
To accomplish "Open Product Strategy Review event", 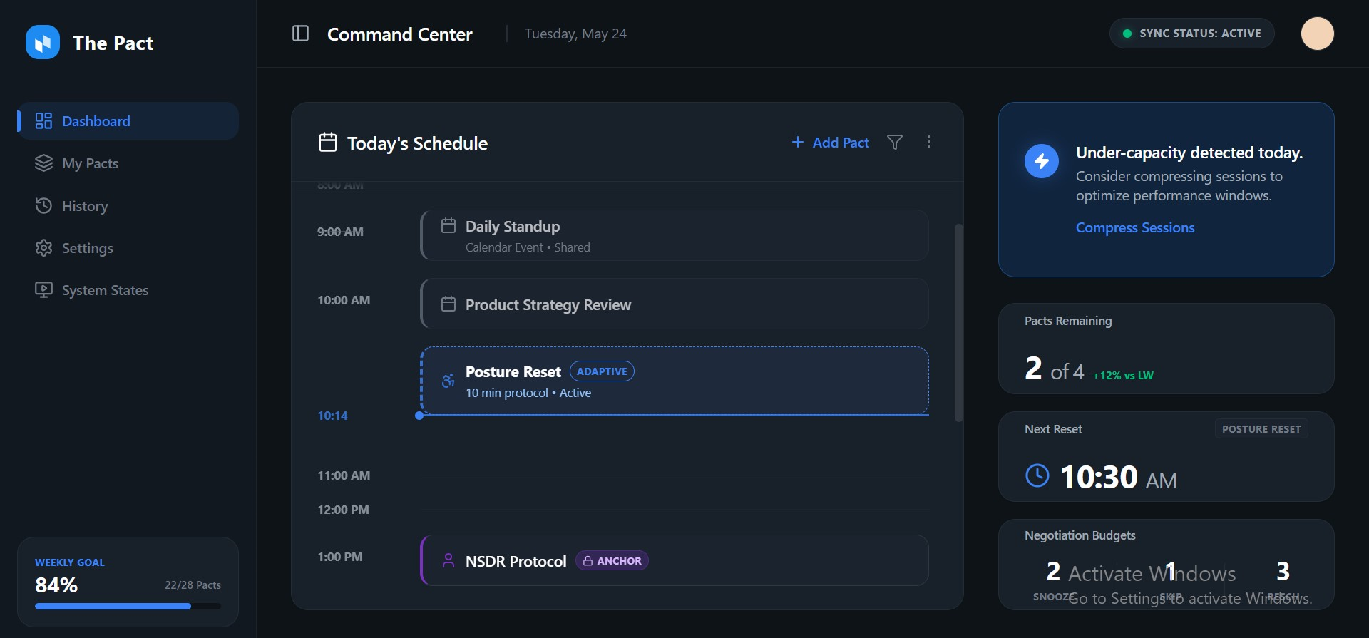I will click(675, 304).
